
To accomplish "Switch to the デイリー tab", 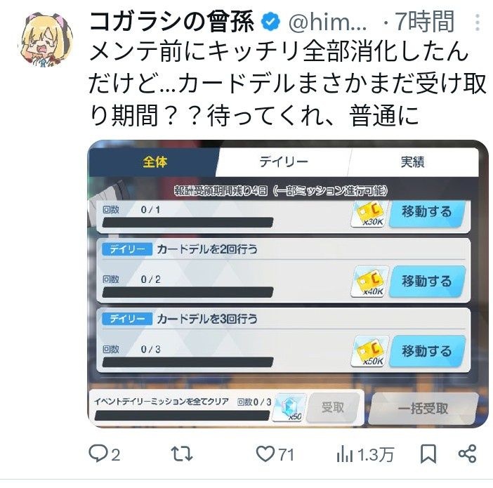I will [284, 162].
